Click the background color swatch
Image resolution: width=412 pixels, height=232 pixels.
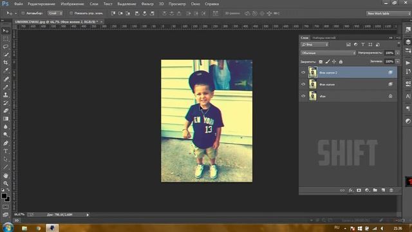(8, 200)
